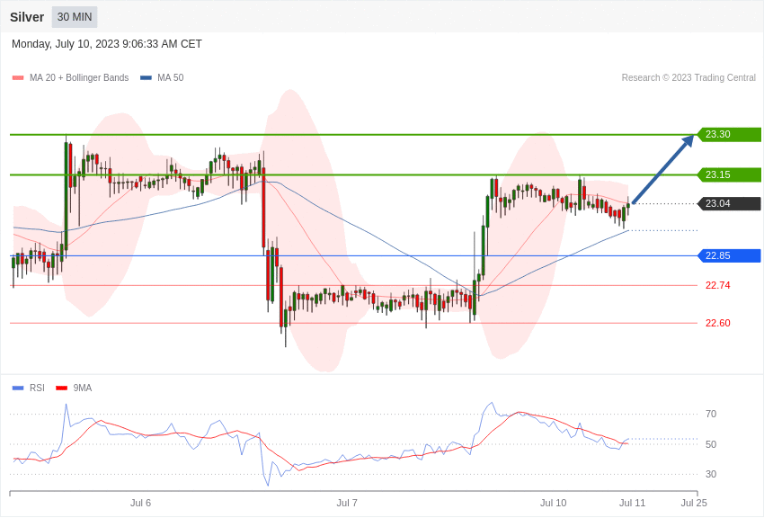Viewport: 764px width, 518px height.
Task: Click the MA 20 + Bollinger Bands legend label
Action: click(79, 78)
